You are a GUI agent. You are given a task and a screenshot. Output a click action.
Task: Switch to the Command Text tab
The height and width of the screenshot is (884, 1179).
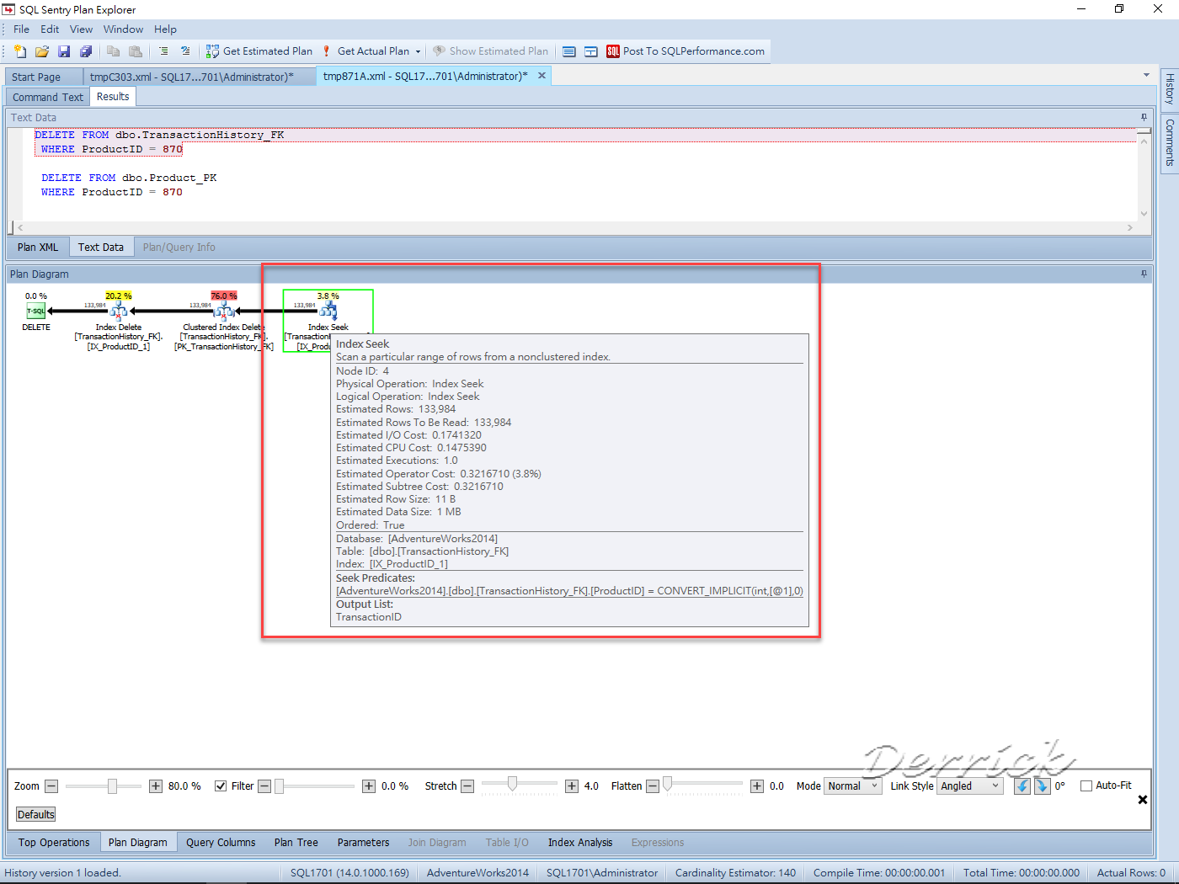(46, 96)
